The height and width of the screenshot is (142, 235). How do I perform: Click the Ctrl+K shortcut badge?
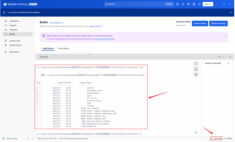[x=169, y=4]
